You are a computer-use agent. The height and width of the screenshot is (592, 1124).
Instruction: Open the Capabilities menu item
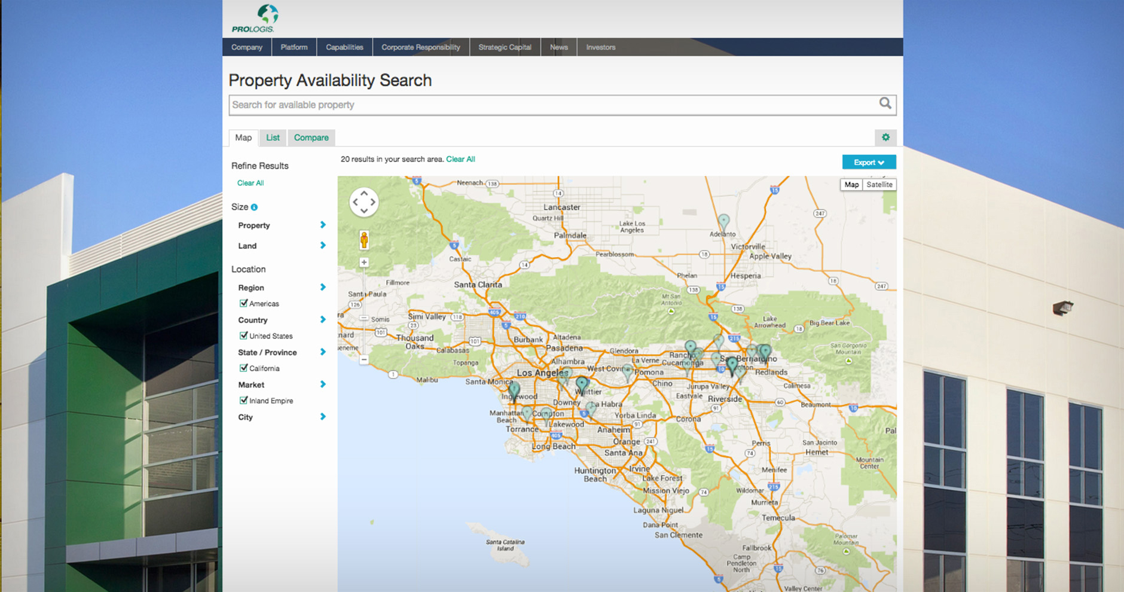click(x=344, y=47)
